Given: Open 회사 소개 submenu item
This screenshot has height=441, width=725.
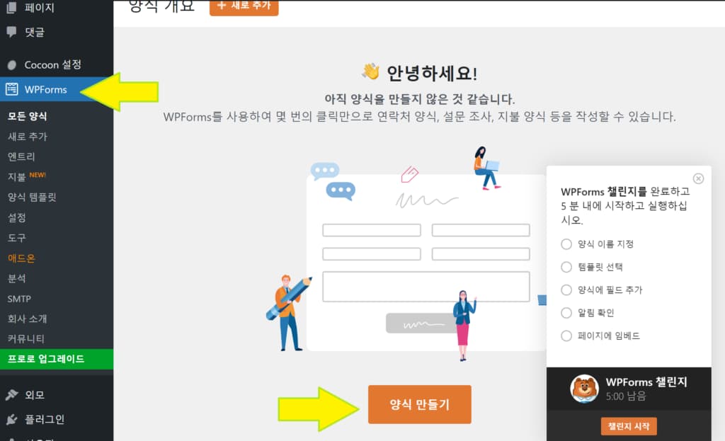Looking at the screenshot, I should [x=28, y=319].
